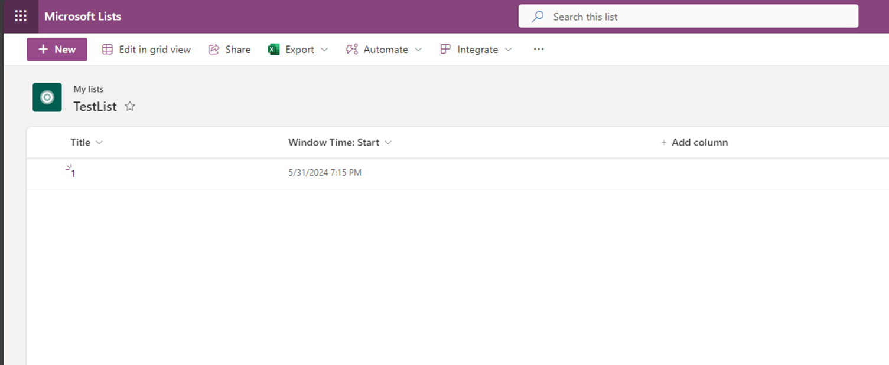Expand the Export dropdown chevron

point(324,50)
